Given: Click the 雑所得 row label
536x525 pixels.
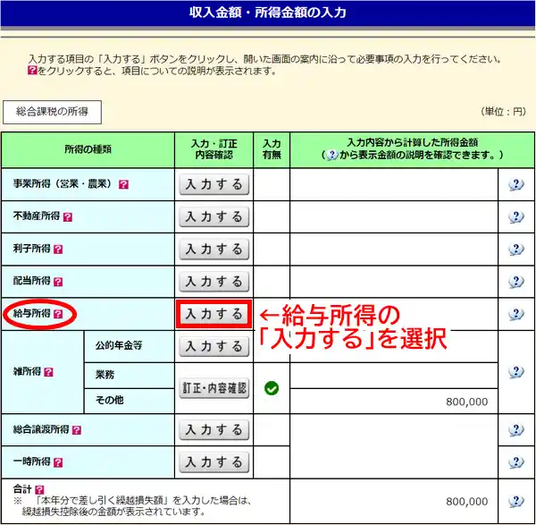Looking at the screenshot, I should tap(27, 372).
